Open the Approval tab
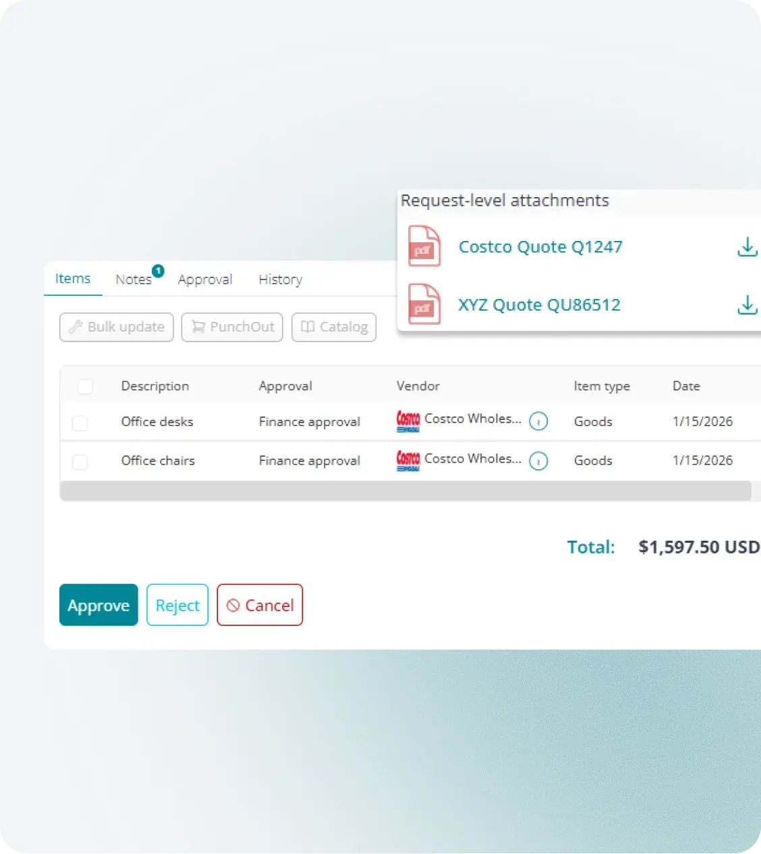The width and height of the screenshot is (761, 854). (x=205, y=279)
